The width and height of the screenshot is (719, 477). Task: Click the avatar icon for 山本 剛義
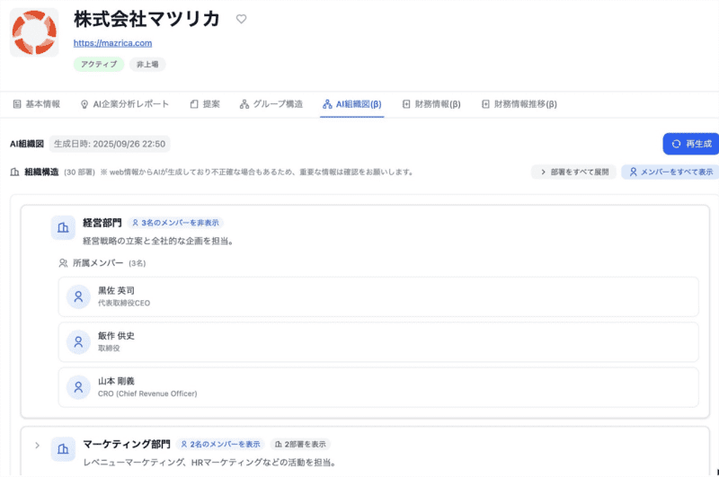point(78,387)
